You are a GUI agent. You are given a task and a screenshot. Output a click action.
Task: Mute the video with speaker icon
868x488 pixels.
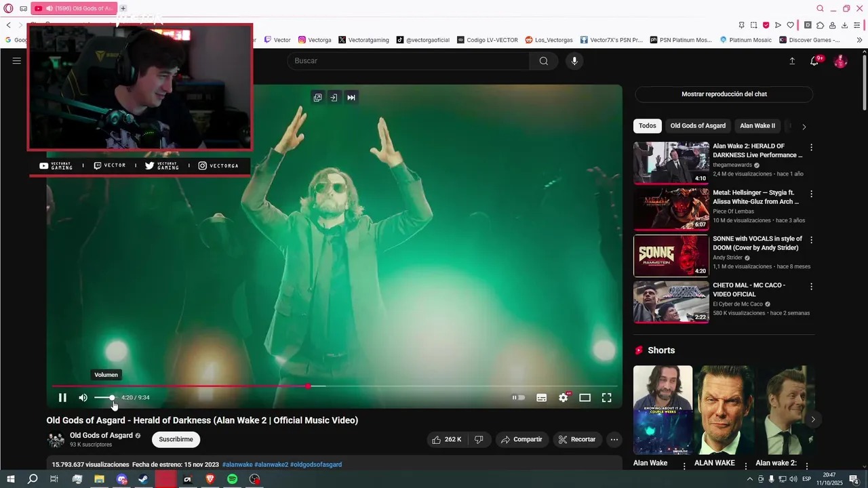(83, 398)
